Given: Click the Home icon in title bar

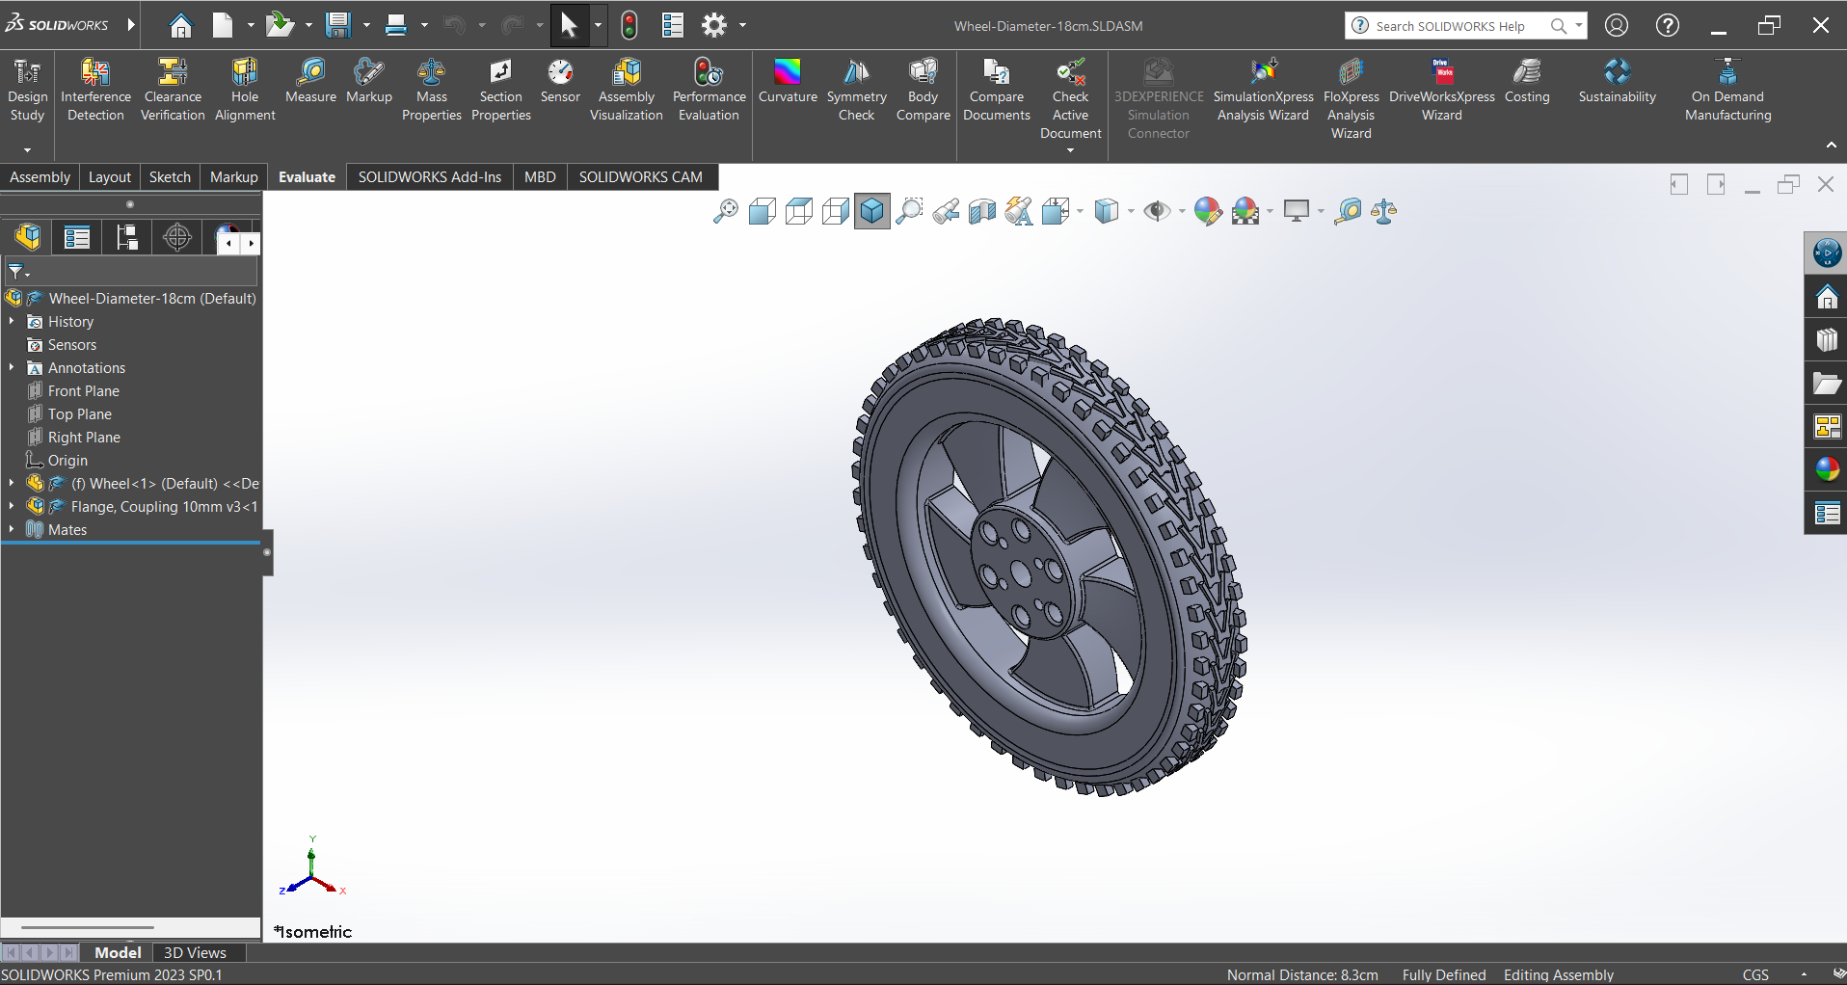Looking at the screenshot, I should [x=180, y=25].
